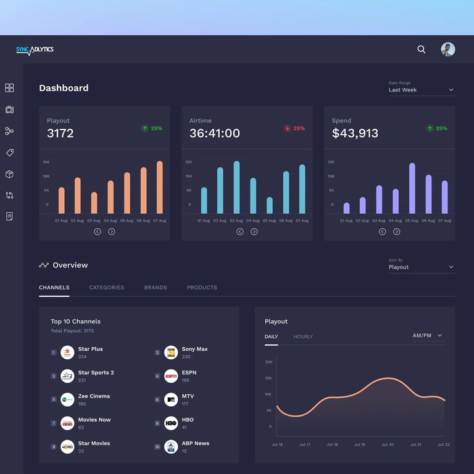Open the flow nodes sidebar icon
The height and width of the screenshot is (474, 474).
pos(9,131)
